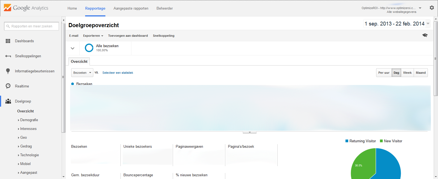Viewport: 438px width, 179px height.
Task: Go to the Home tab
Action: click(72, 8)
